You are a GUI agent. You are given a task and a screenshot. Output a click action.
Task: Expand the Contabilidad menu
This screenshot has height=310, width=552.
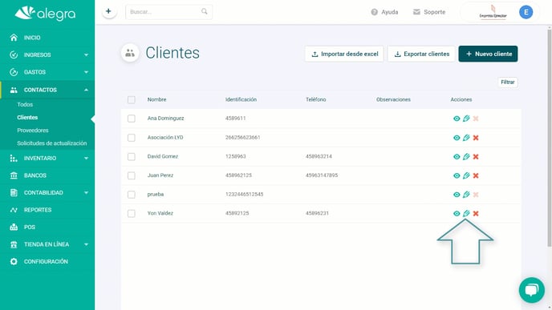47,192
